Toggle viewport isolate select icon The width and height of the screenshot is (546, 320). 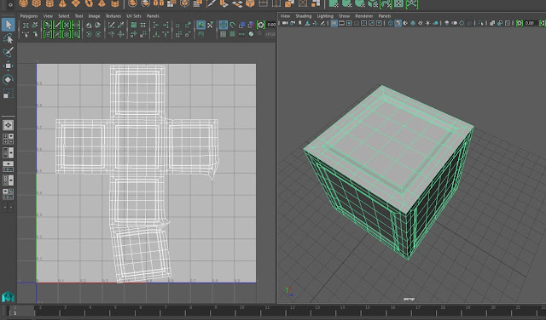[x=481, y=23]
